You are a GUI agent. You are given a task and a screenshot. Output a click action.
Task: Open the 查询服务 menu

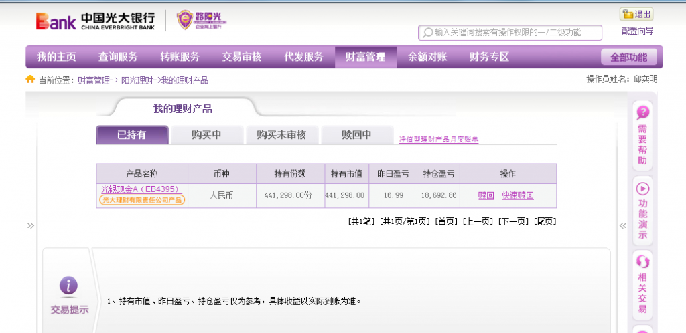[x=118, y=57]
